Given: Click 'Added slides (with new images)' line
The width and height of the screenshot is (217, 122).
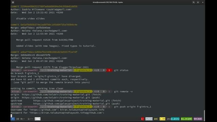Looking at the screenshot, I should click(x=56, y=46).
